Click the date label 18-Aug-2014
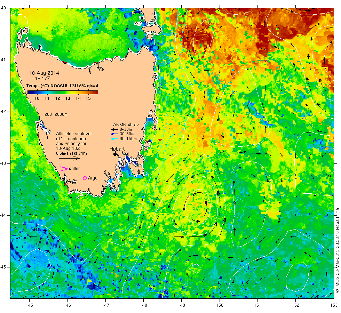This screenshot has width=341, height=313. pos(44,73)
